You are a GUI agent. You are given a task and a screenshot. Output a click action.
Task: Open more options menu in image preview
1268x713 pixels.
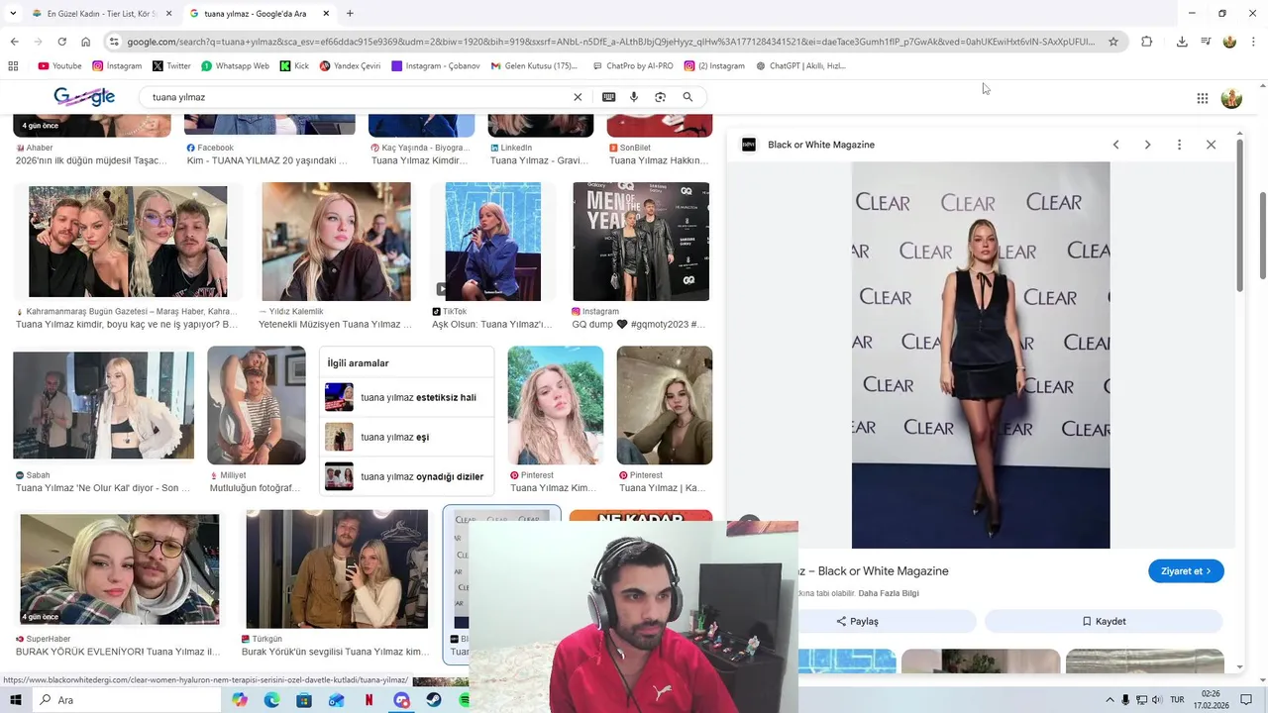click(x=1179, y=145)
